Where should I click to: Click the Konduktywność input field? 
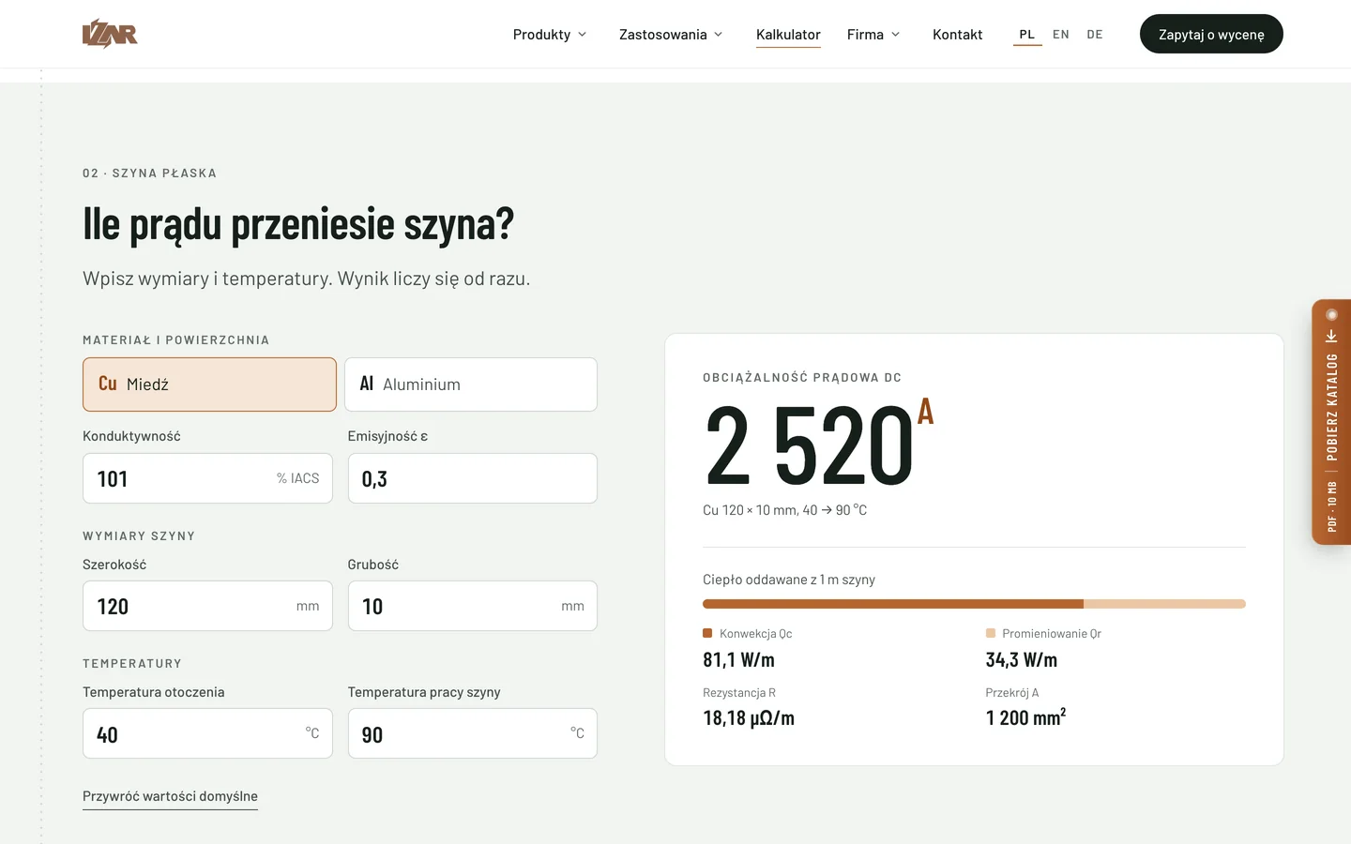(207, 478)
